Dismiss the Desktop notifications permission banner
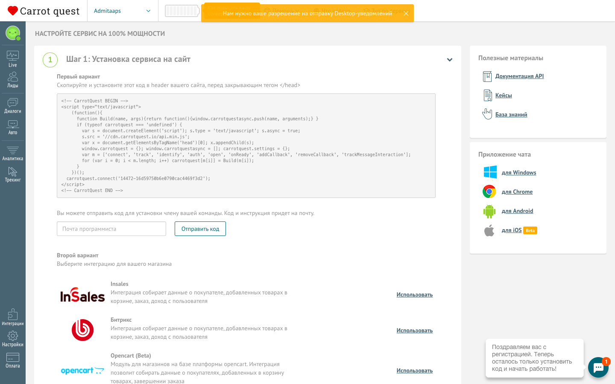Screen dimensions: 615x384 pyautogui.click(x=406, y=13)
